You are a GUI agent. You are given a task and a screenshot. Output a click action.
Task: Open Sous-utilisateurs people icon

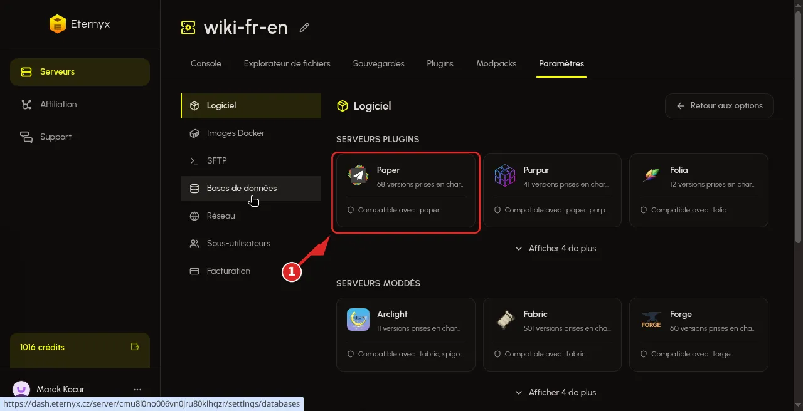point(194,244)
